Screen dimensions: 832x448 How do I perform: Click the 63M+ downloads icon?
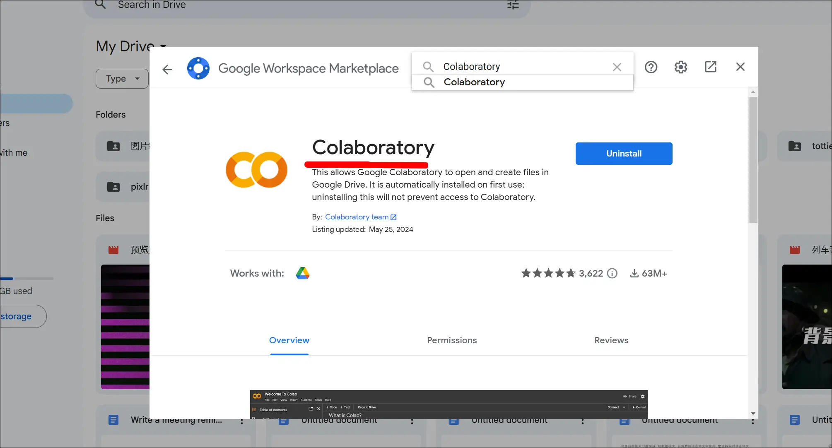pos(634,273)
